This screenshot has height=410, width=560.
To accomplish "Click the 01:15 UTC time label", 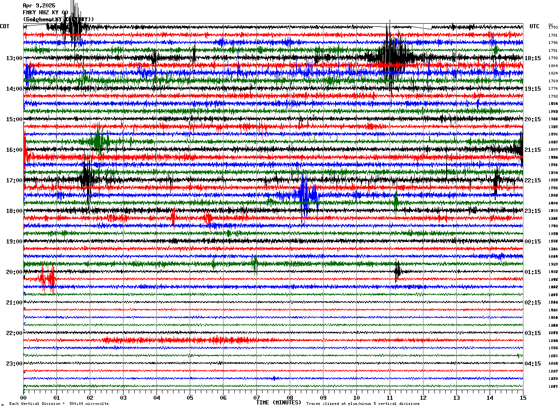I will pyautogui.click(x=533, y=272).
